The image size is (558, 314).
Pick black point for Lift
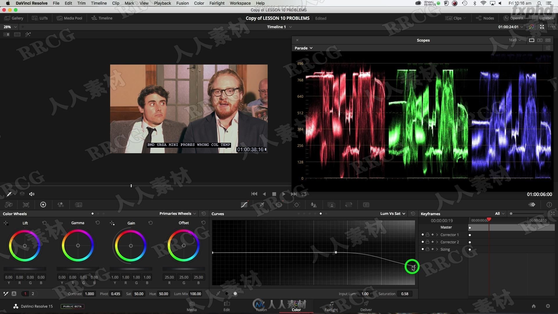click(x=6, y=223)
